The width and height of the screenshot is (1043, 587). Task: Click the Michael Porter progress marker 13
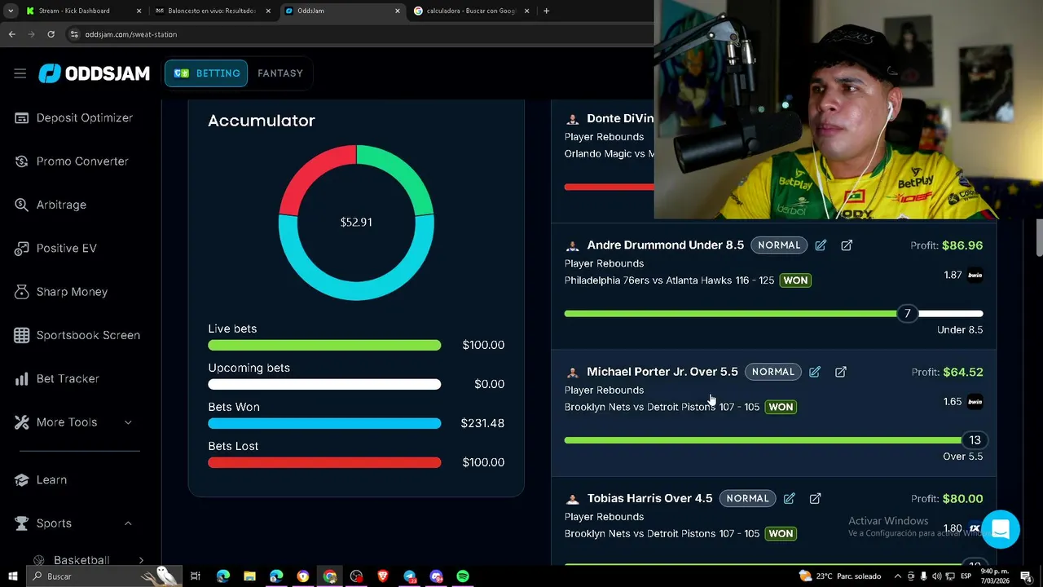pyautogui.click(x=975, y=440)
